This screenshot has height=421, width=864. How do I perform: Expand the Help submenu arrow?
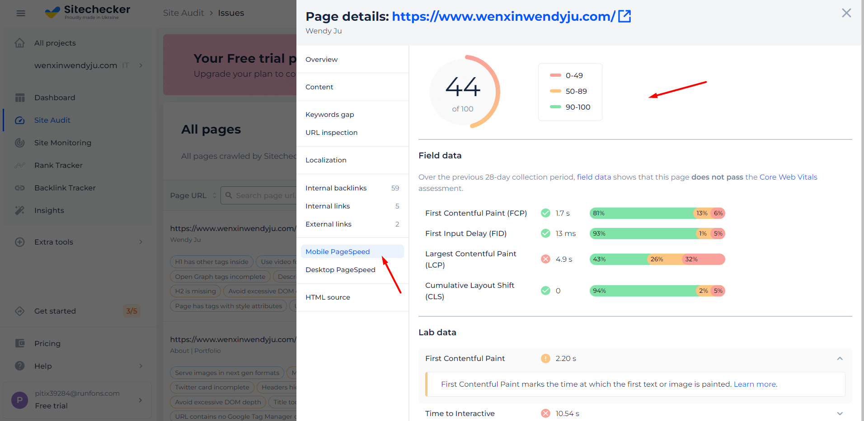coord(141,366)
